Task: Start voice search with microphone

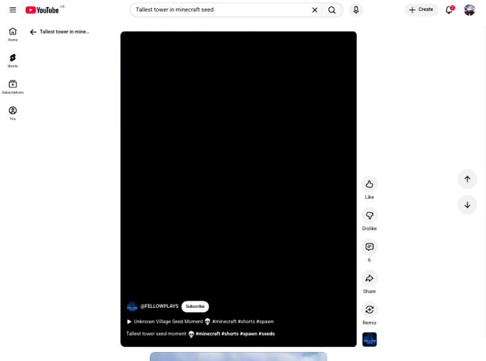Action: tap(356, 10)
